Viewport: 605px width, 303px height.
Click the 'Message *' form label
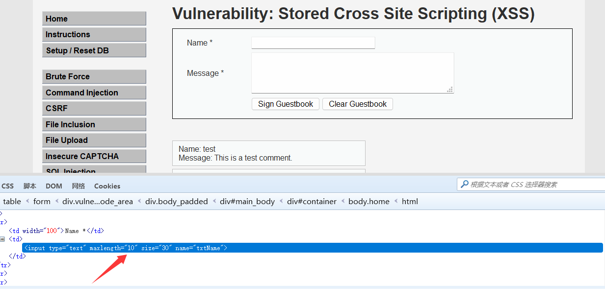coord(205,73)
